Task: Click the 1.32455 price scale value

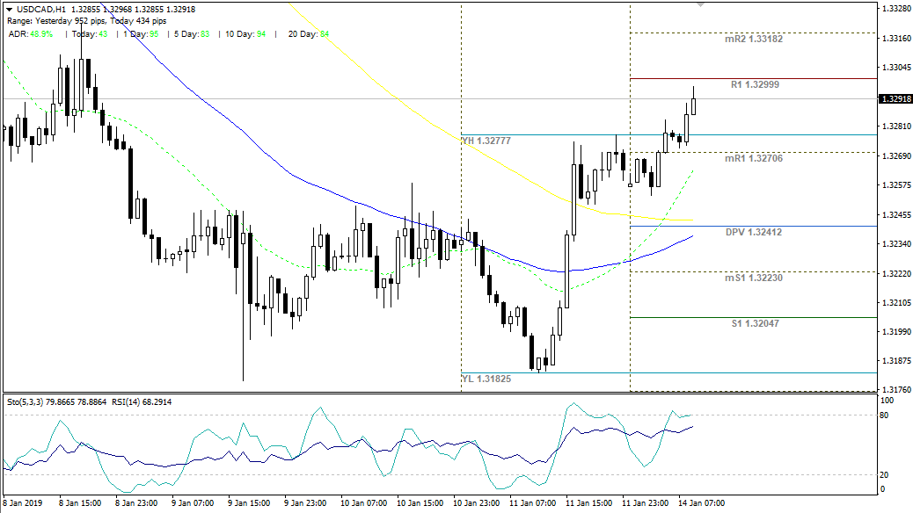Action: pyautogui.click(x=896, y=214)
